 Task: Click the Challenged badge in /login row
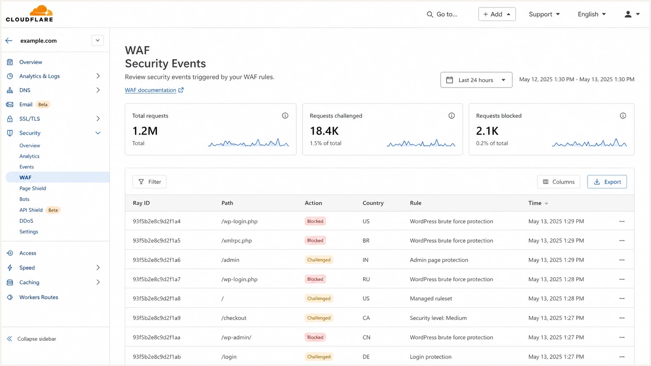click(x=319, y=357)
